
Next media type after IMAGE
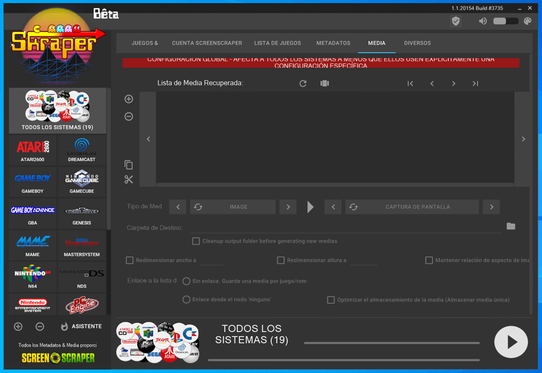pos(288,207)
